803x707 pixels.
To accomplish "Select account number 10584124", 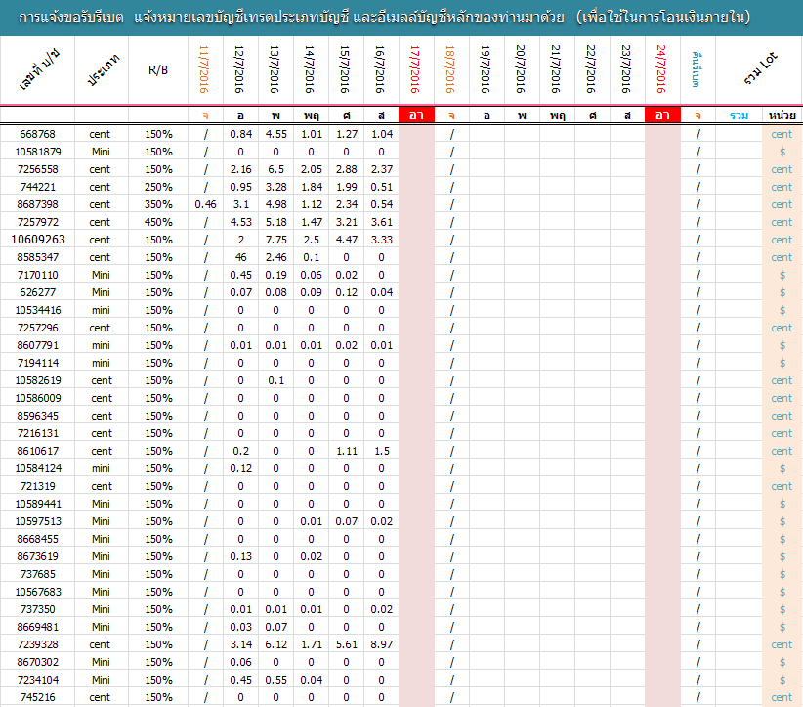I will click(x=37, y=468).
